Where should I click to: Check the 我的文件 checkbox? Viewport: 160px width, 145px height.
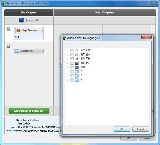point(72,50)
